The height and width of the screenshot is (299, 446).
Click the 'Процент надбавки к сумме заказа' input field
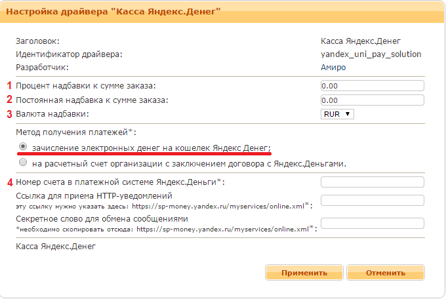tap(372, 86)
